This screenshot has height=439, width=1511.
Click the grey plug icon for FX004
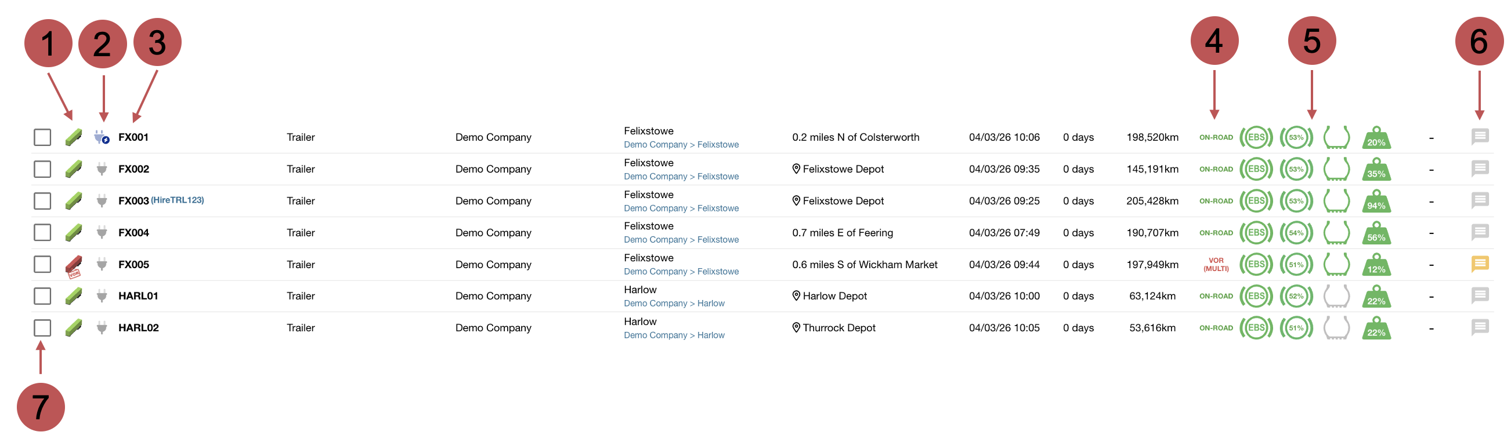point(102,233)
